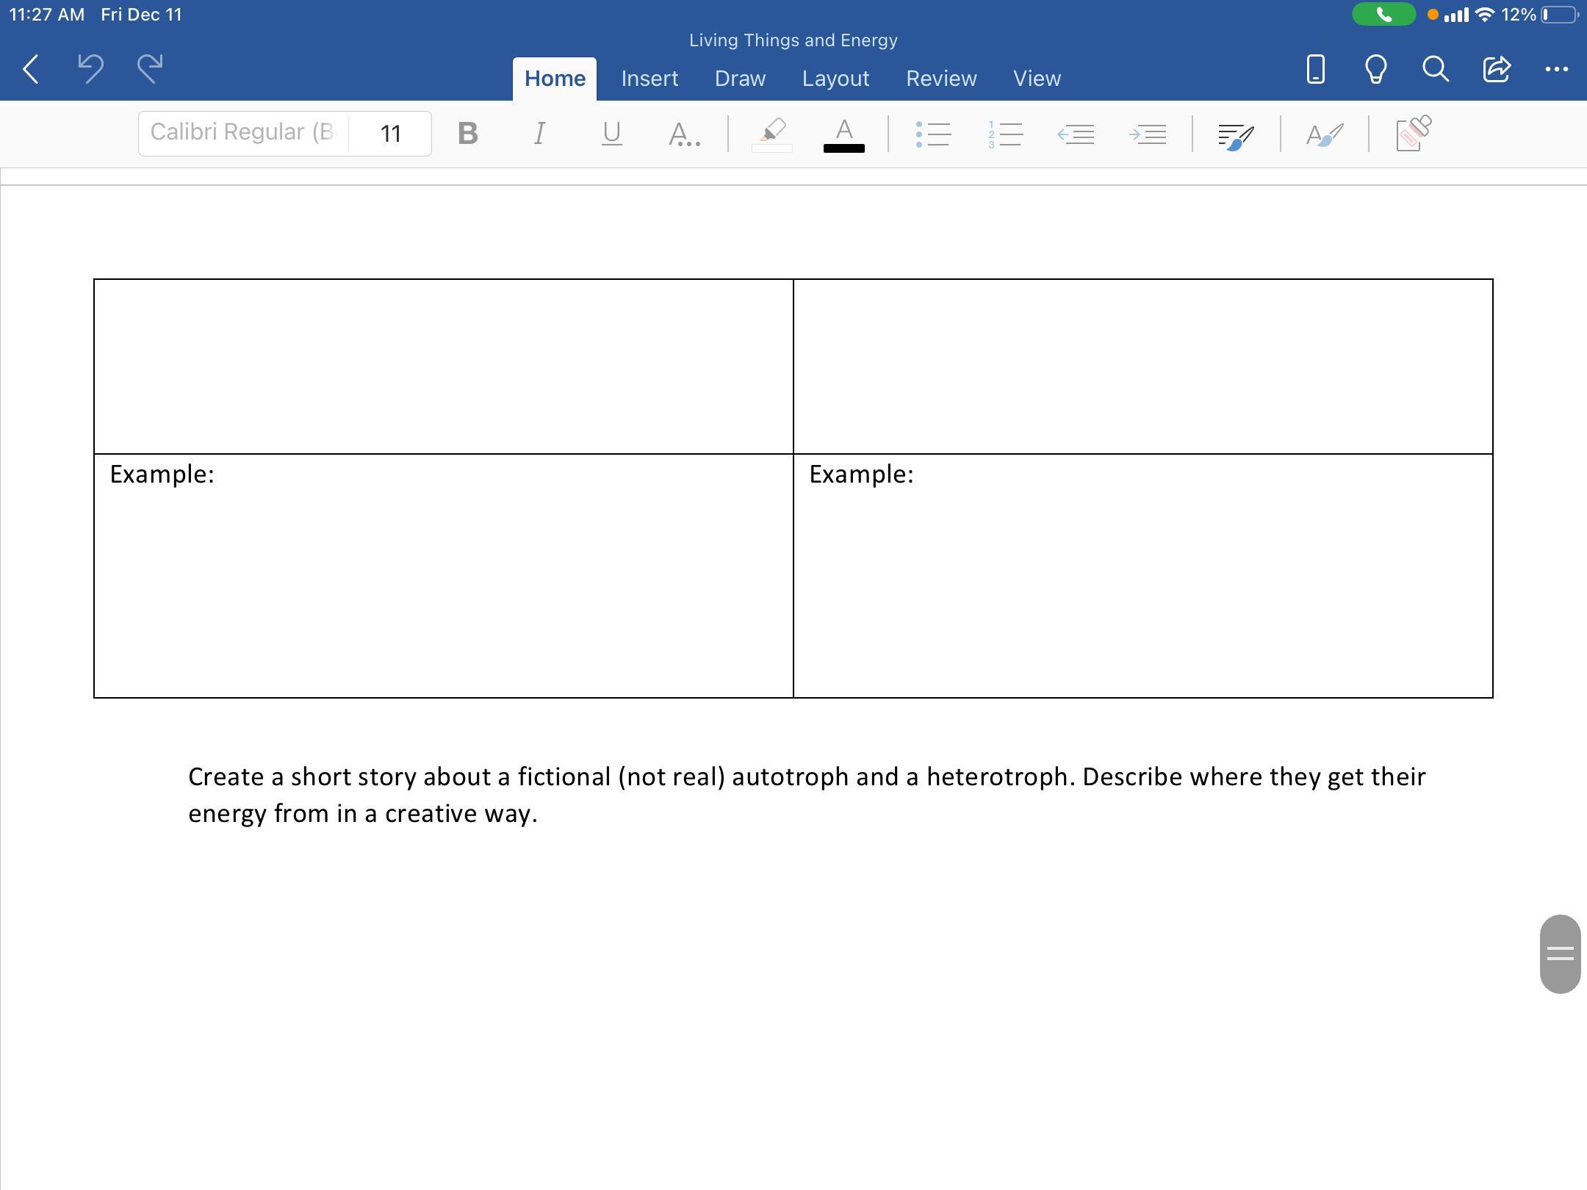The image size is (1587, 1190).
Task: Open the font size 11 selector
Action: (390, 134)
